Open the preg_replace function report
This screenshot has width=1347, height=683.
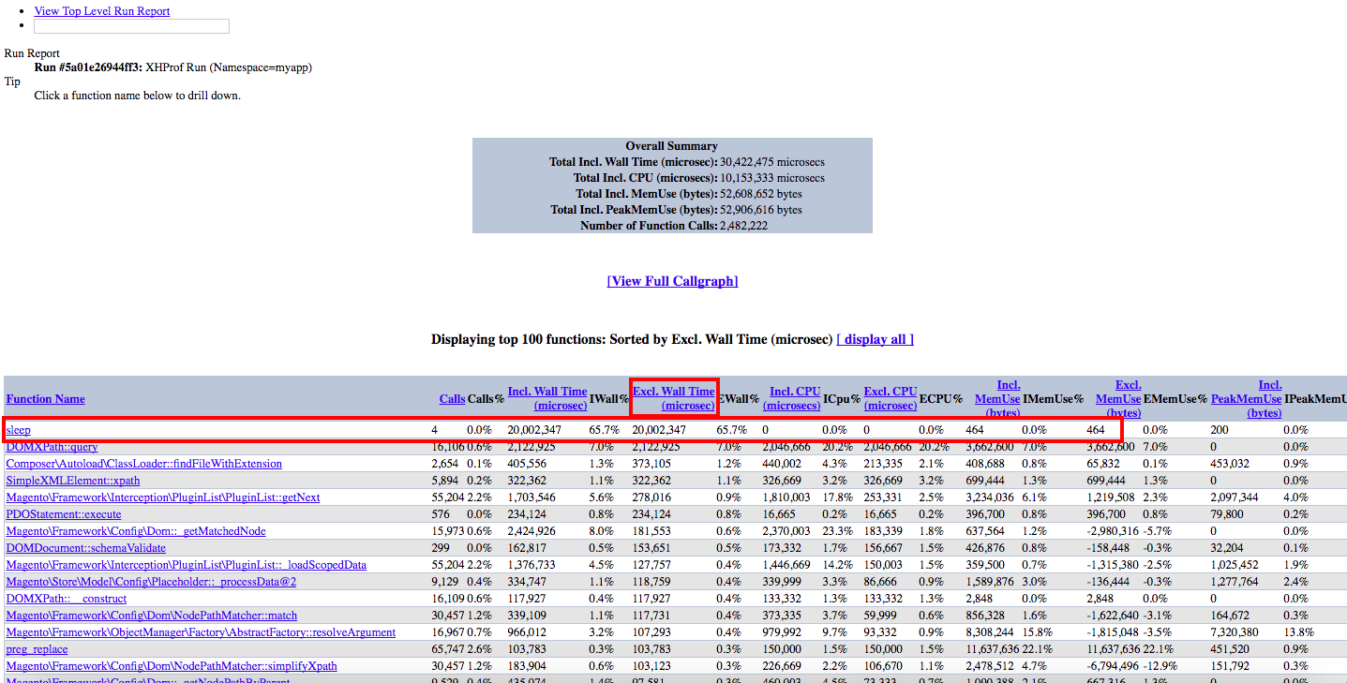tap(37, 649)
